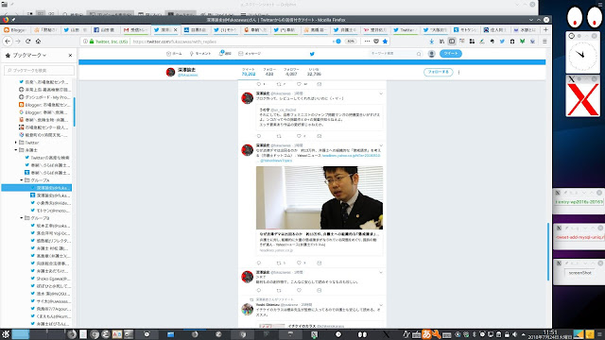Click the フォローする follow button
The width and height of the screenshot is (605, 340).
[438, 72]
